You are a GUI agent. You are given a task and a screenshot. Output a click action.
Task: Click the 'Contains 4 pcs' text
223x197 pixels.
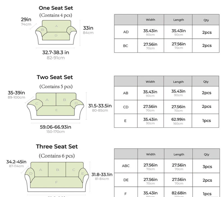click(x=56, y=15)
